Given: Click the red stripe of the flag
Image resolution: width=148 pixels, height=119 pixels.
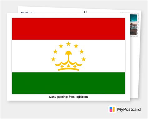Looking at the screenshot, I should pyautogui.click(x=68, y=29).
